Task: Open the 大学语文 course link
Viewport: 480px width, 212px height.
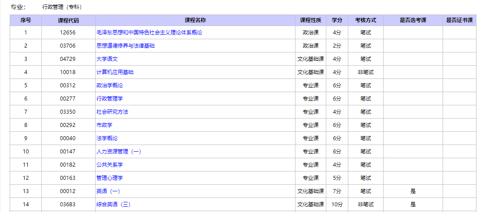Action: [107, 59]
